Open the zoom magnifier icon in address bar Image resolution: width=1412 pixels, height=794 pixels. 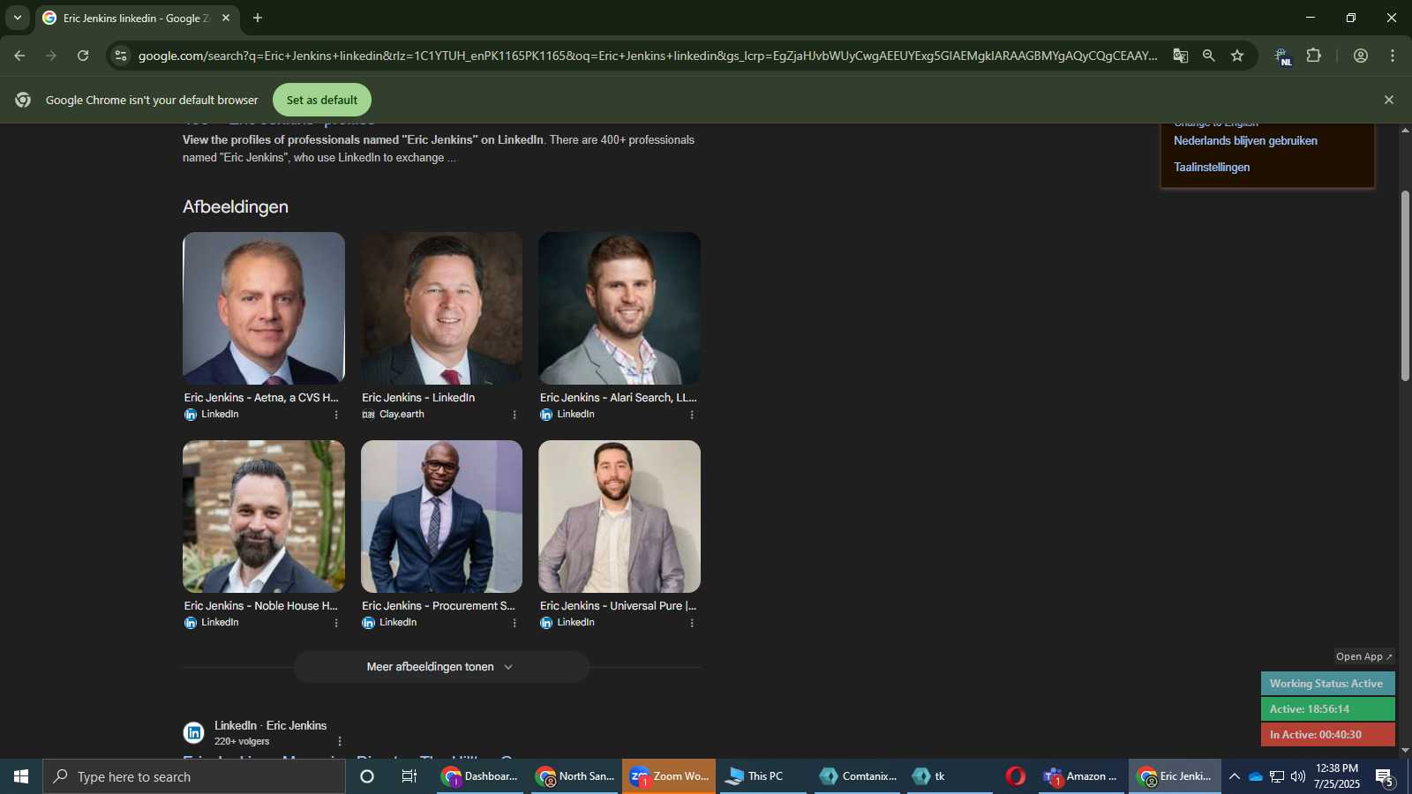click(1209, 56)
